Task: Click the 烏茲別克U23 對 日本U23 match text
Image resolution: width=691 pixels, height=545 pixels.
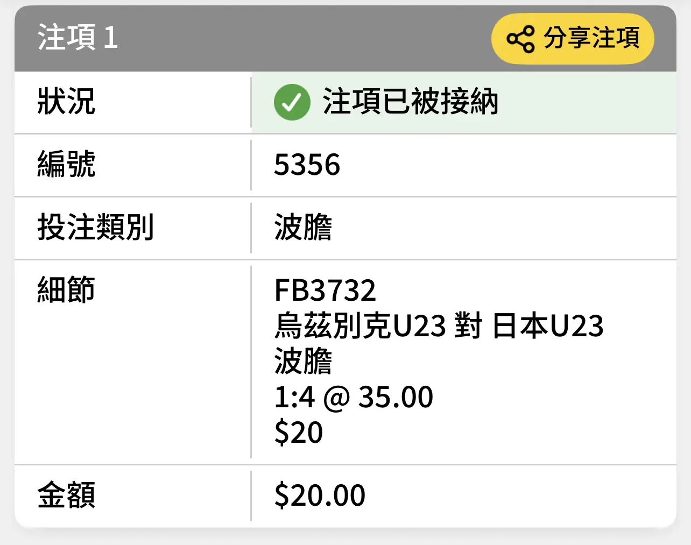Action: [439, 326]
